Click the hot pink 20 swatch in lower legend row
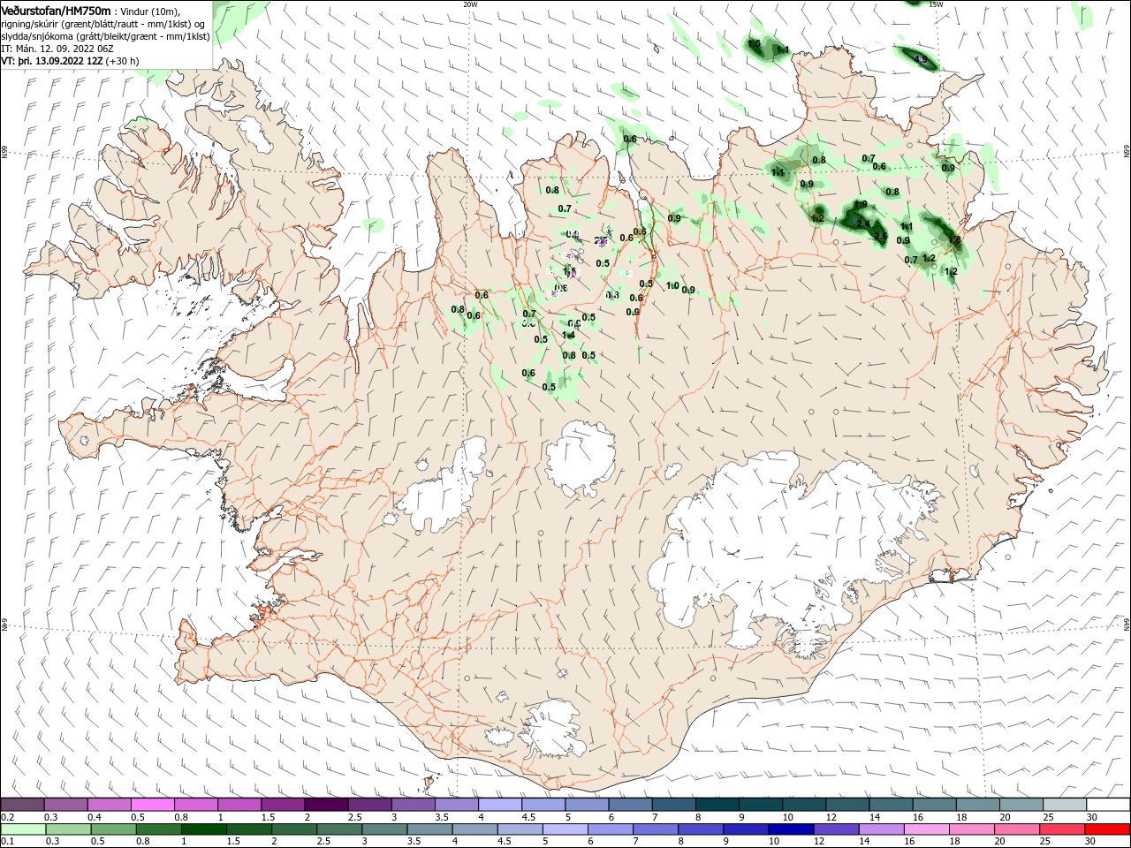This screenshot has height=848, width=1131. (1016, 829)
